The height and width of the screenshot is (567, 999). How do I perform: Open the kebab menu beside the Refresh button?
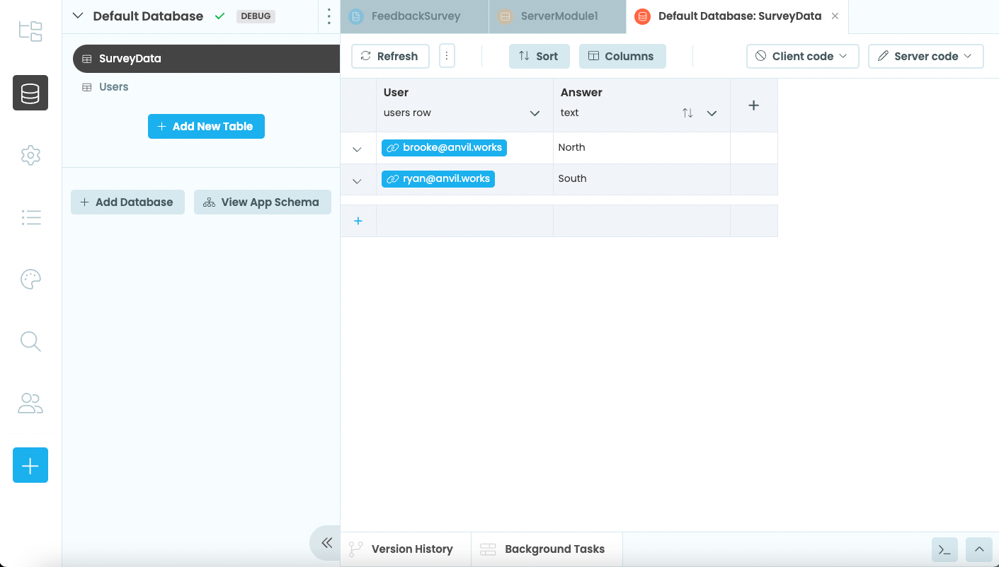click(447, 55)
